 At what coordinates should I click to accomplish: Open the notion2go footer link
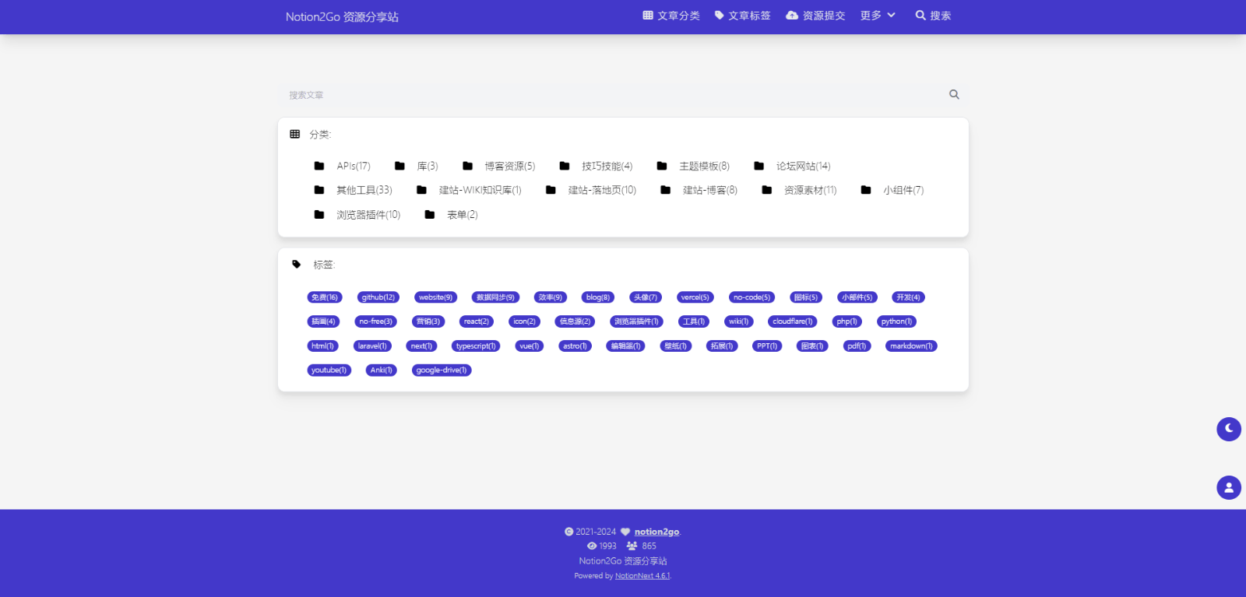tap(656, 532)
